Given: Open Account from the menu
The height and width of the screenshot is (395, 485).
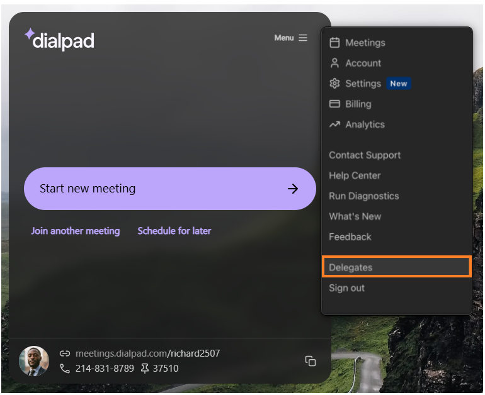Looking at the screenshot, I should (397, 63).
